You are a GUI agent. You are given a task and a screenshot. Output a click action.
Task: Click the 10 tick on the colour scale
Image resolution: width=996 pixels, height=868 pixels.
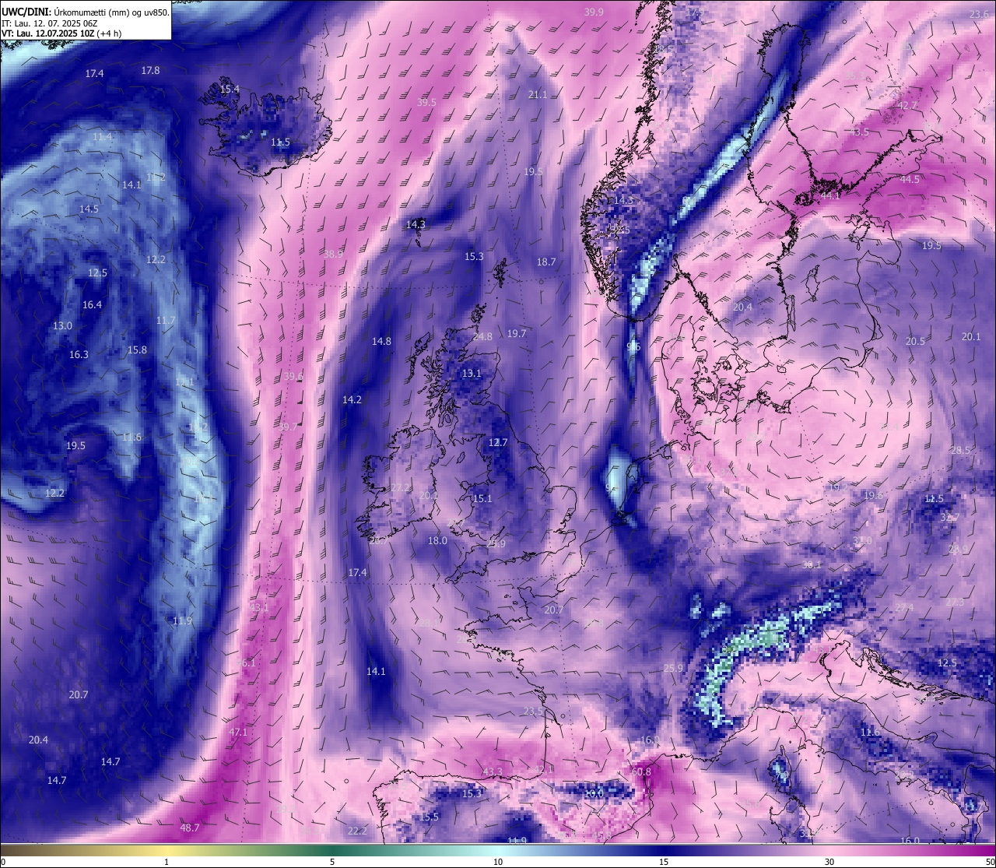point(498,862)
